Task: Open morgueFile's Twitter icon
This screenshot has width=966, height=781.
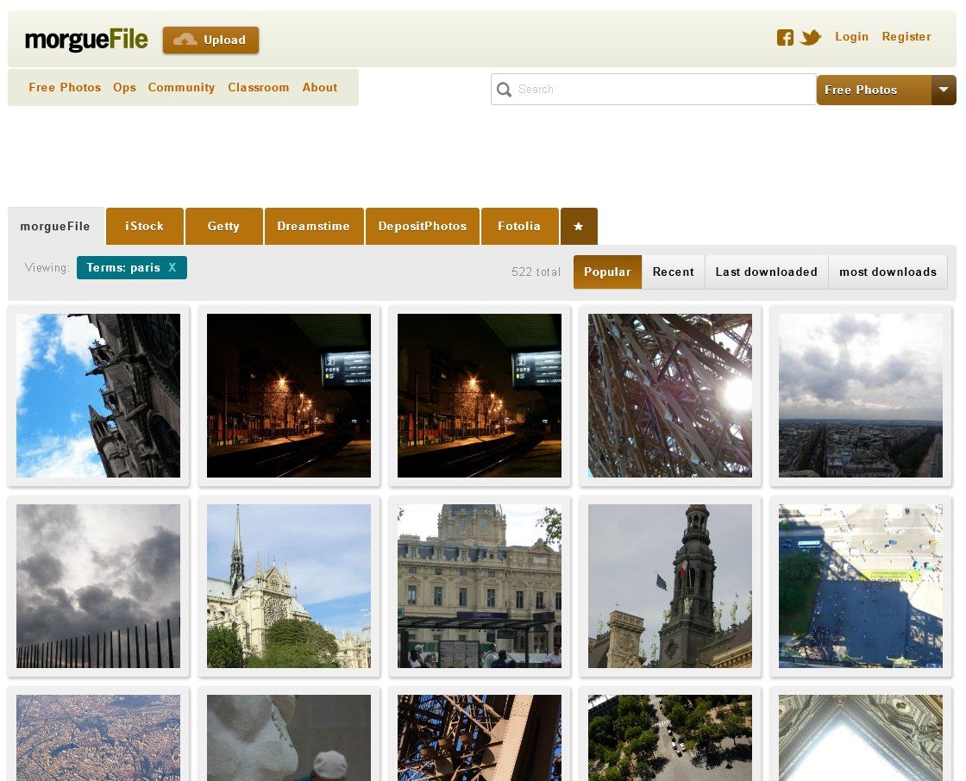Action: [x=810, y=37]
